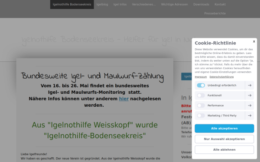Expand Performance details arrow
This screenshot has width=260, height=162.
tap(250, 105)
